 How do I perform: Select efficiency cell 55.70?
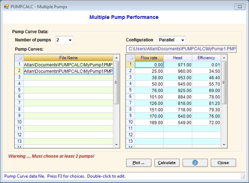(206, 84)
